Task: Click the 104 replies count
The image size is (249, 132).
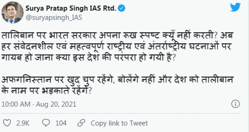Action: click(x=61, y=123)
